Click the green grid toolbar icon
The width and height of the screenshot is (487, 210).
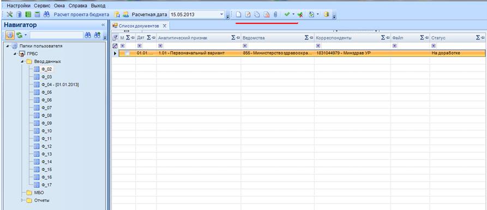[x=28, y=14]
